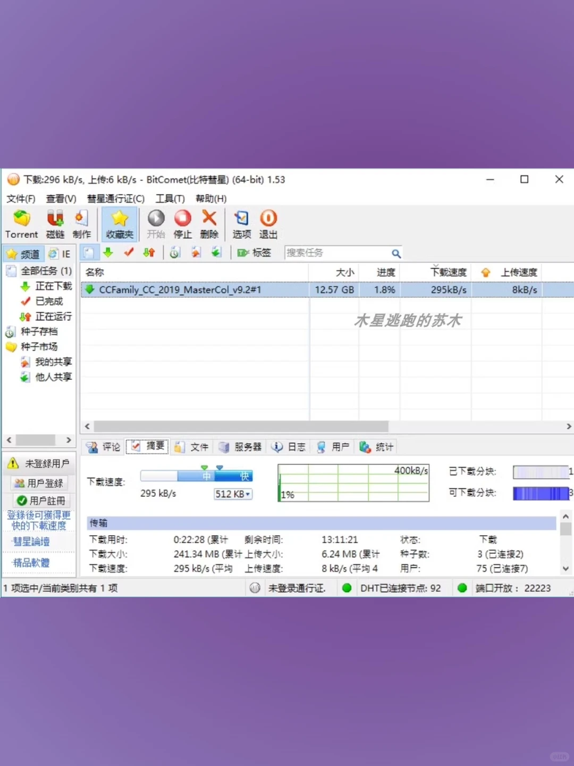The height and width of the screenshot is (766, 574).
Task: Sort by the 进度 column header
Action: [379, 272]
